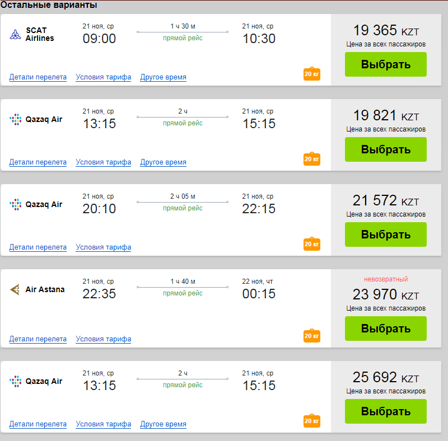Select the 25 692 KZT Qazaq Air flight
Screen dimensions: 448x441
pos(386,411)
